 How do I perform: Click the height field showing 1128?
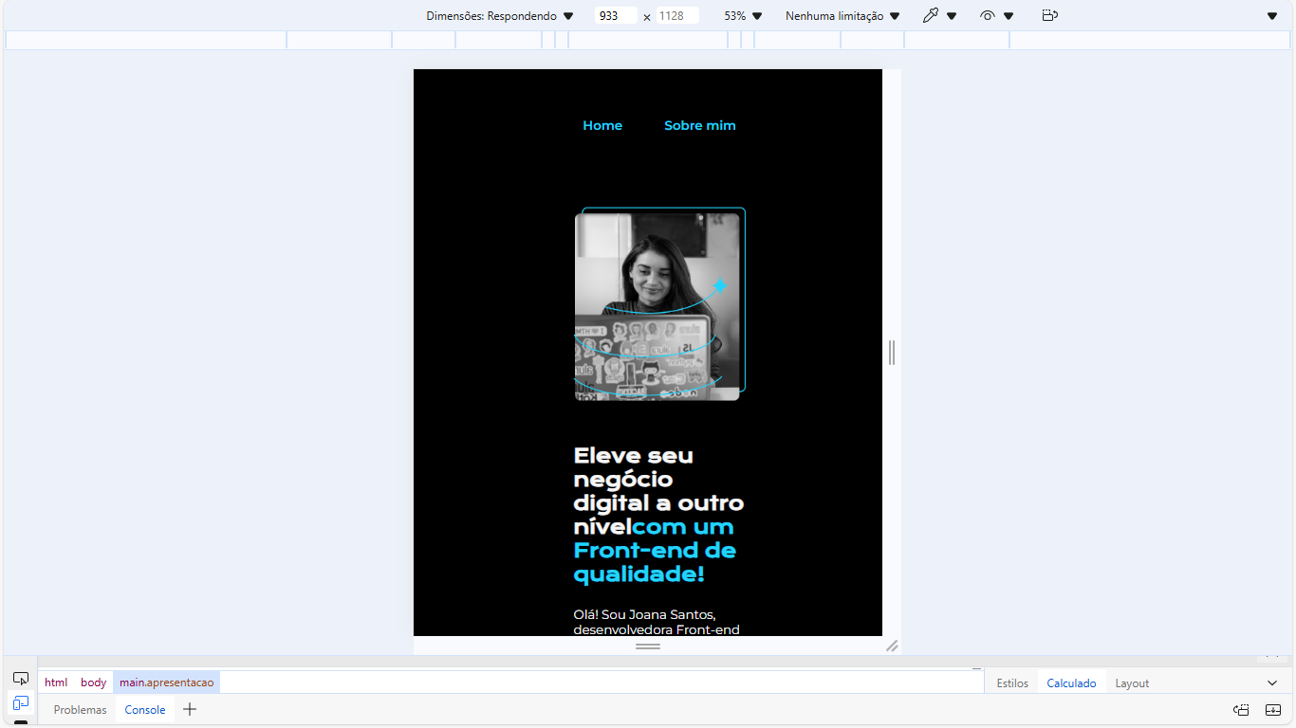tap(677, 15)
